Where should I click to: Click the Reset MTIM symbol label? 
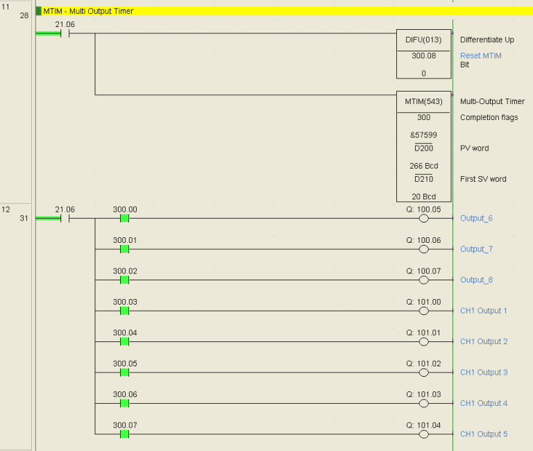tap(480, 56)
